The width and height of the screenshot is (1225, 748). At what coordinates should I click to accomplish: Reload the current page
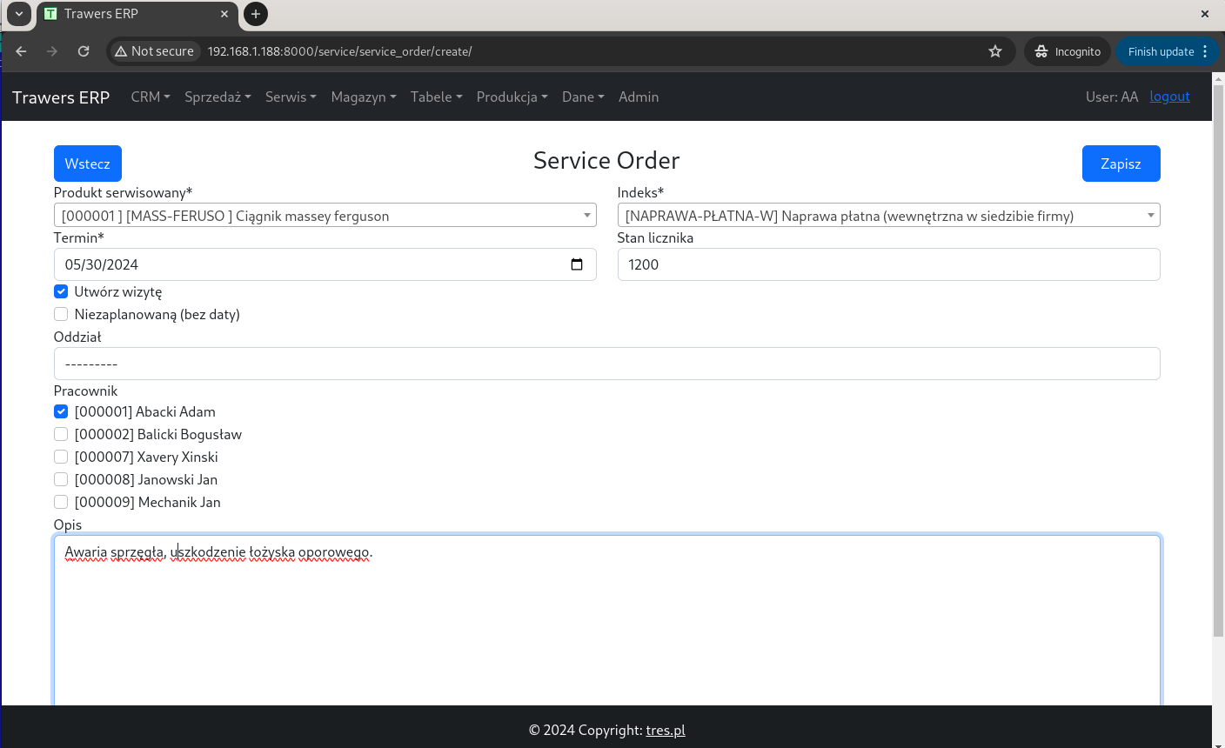(84, 51)
